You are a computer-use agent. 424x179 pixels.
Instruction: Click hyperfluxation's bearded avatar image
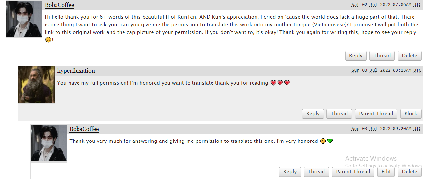pos(36,85)
